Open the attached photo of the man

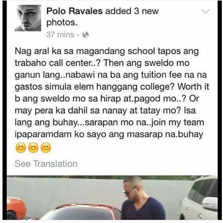click(112, 197)
